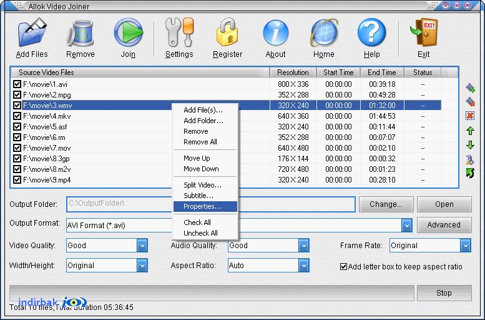This screenshot has width=485, height=320.
Task: Toggle checkbox for F:\movie\8.3gp
Action: coord(17,159)
